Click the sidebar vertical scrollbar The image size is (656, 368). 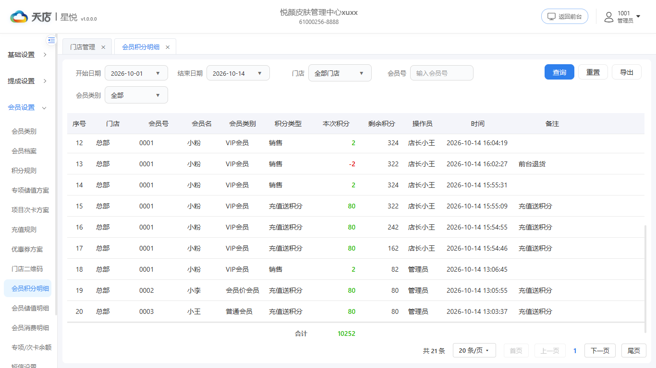[56, 174]
